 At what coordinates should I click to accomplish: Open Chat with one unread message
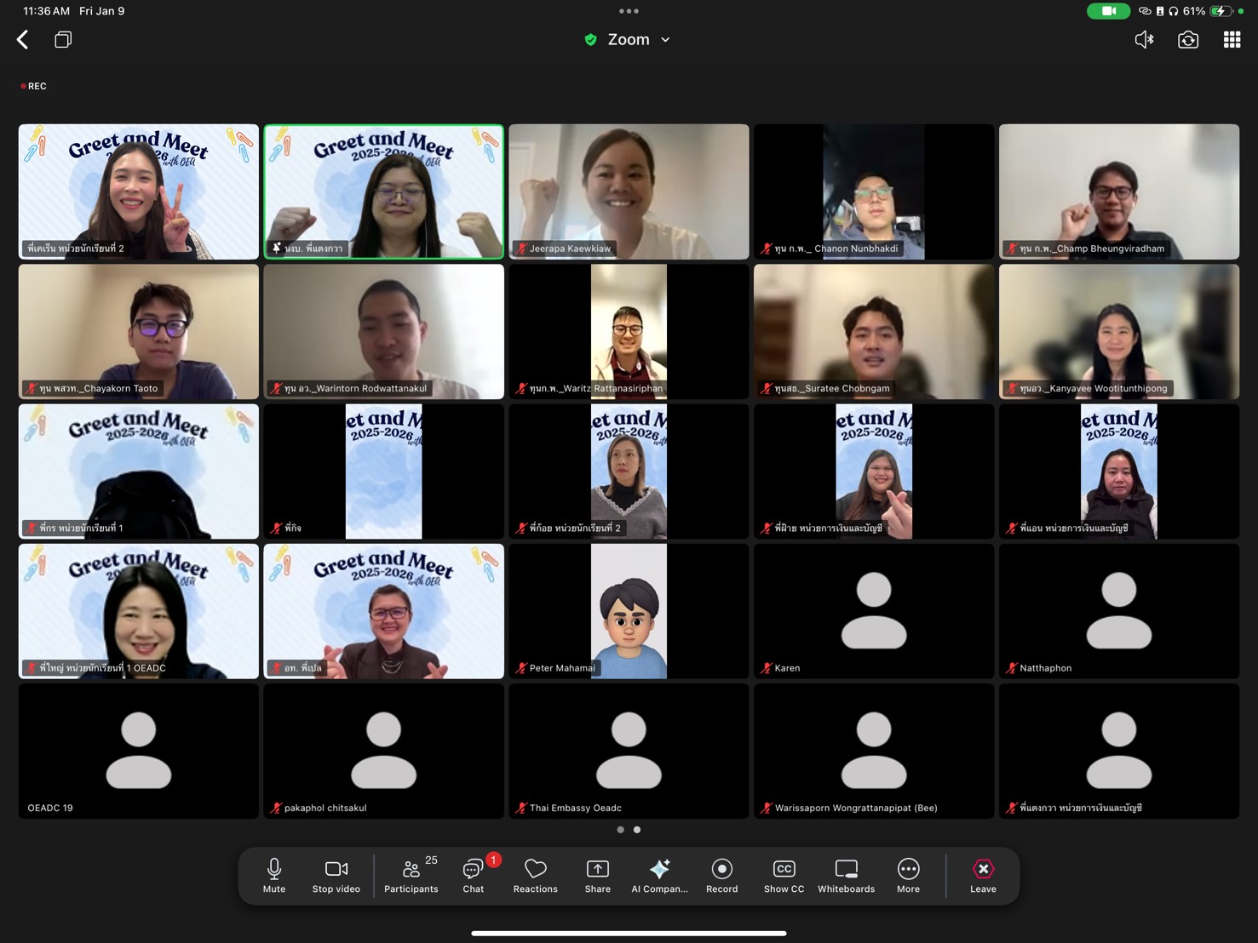pos(474,875)
